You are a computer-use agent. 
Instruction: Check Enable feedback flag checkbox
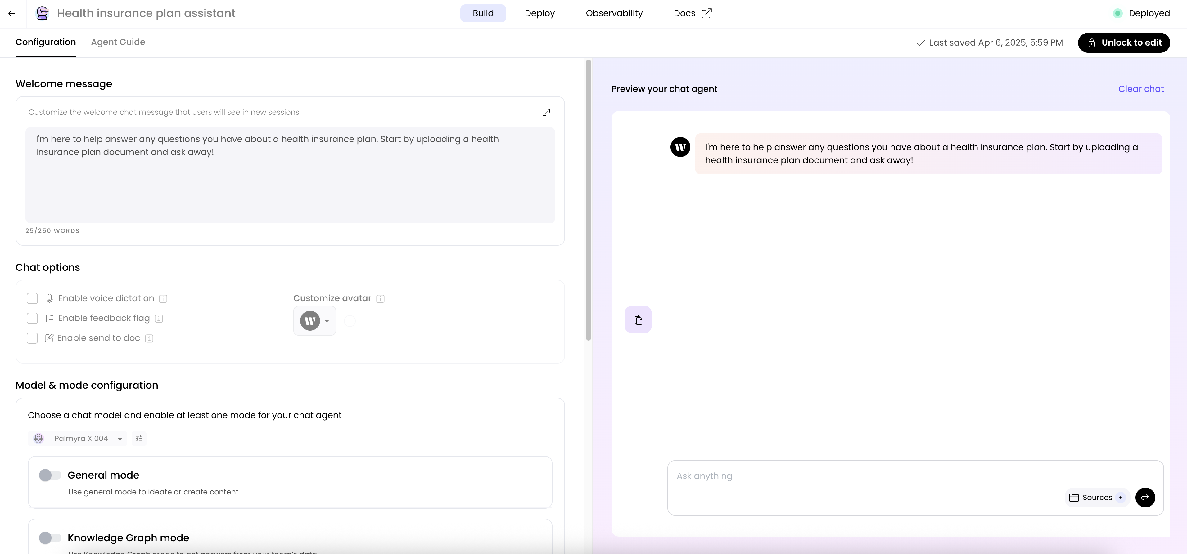(x=32, y=318)
